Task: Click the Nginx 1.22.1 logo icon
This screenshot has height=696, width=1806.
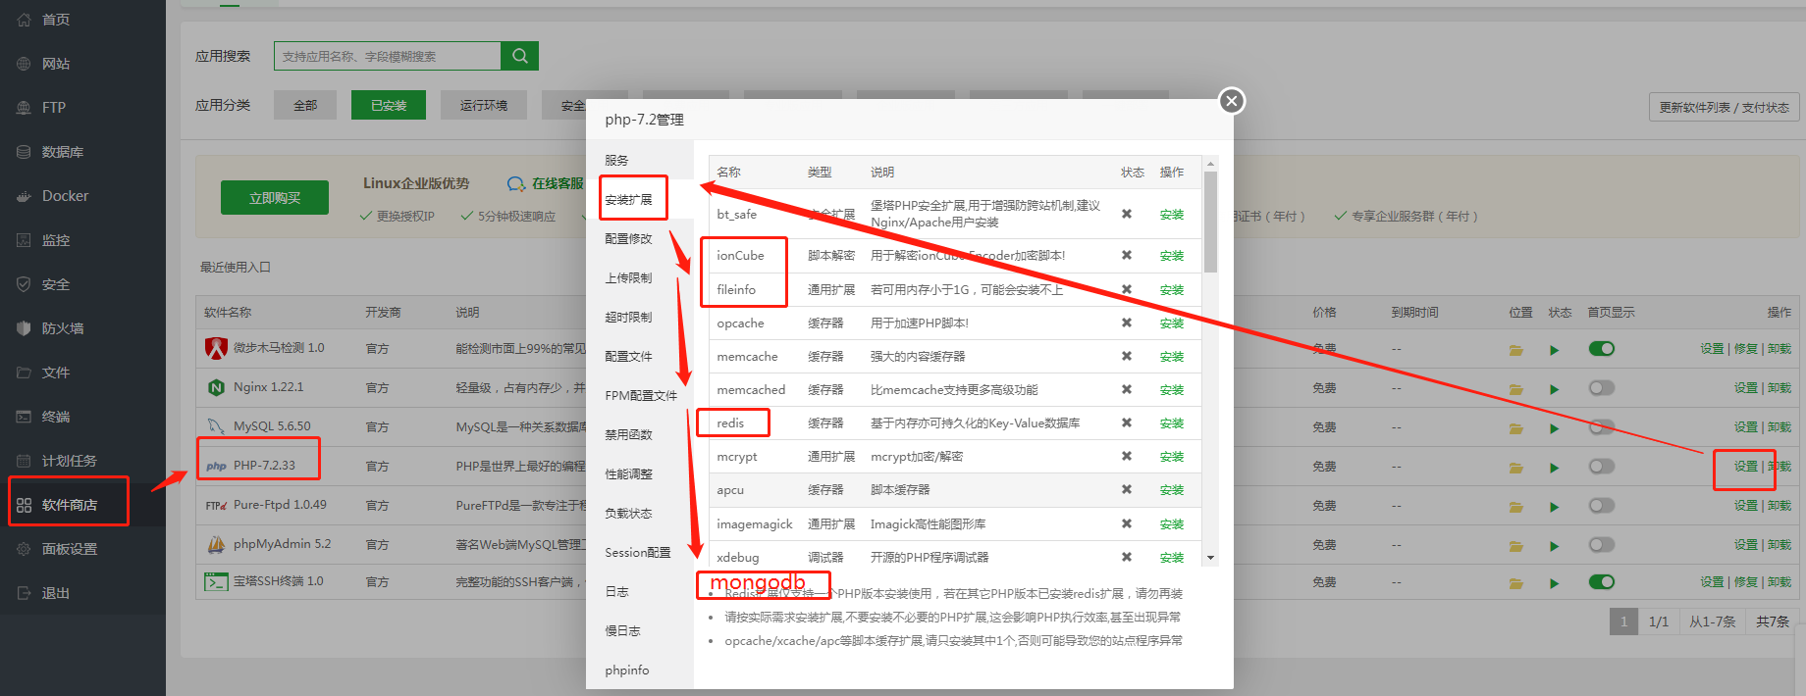Action: coord(216,387)
